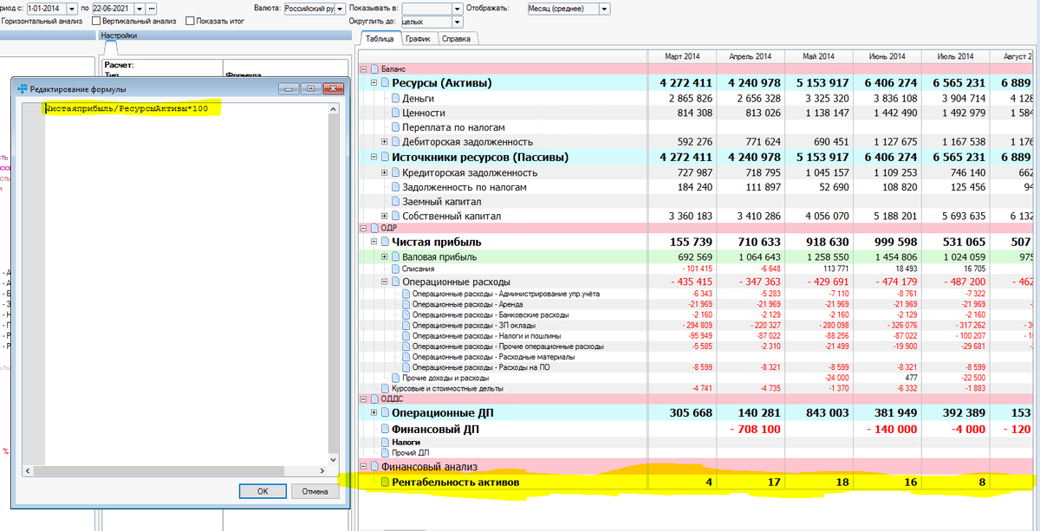This screenshot has width=1040, height=531.
Task: Expand Собственный капитал row
Action: coord(384,216)
